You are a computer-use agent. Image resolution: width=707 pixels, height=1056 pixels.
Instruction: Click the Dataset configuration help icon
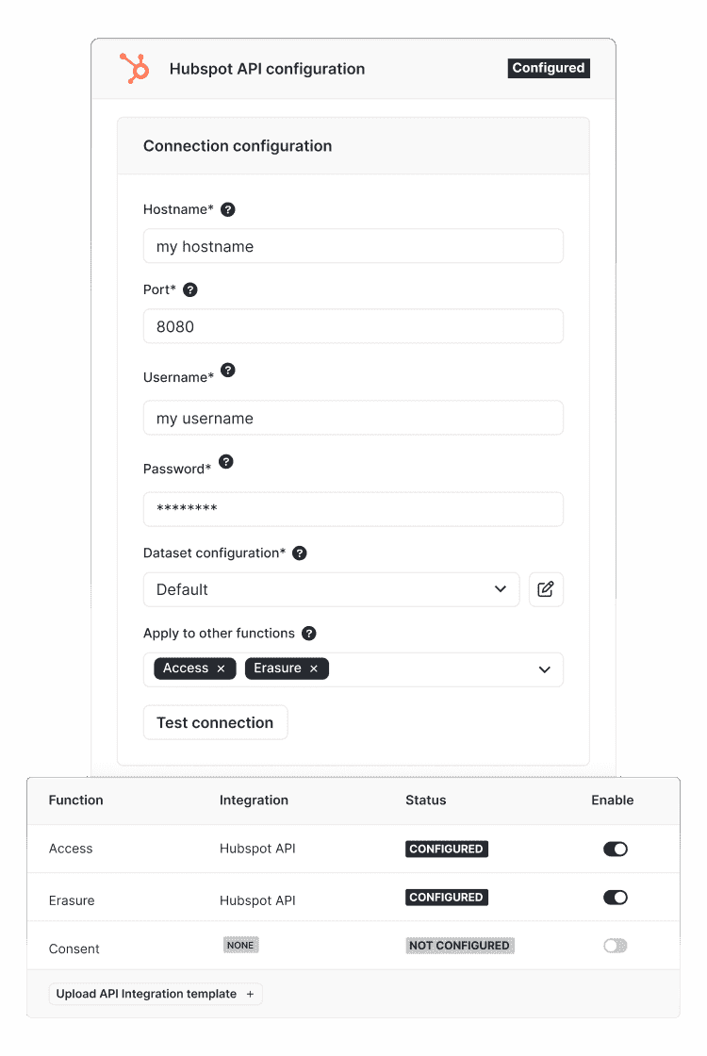(x=300, y=553)
